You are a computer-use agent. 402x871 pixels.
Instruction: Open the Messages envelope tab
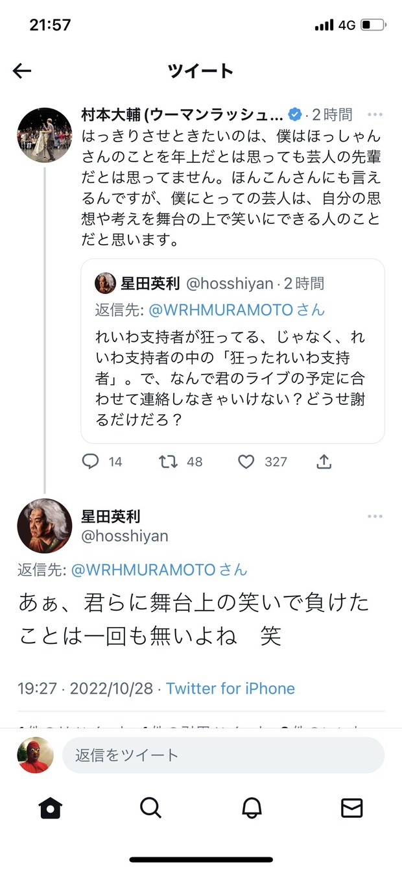[351, 807]
